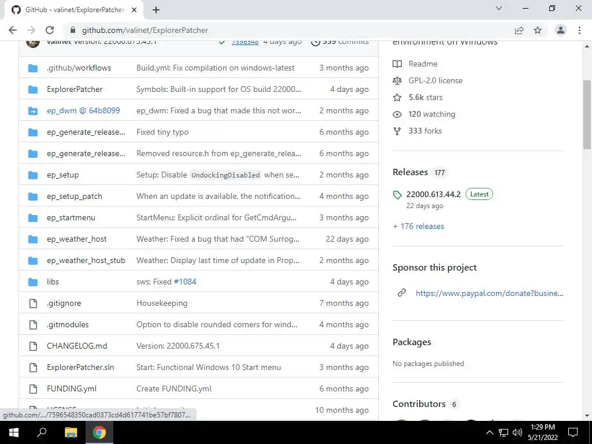View the 5.6k stars link
The width and height of the screenshot is (592, 444).
pyautogui.click(x=425, y=97)
